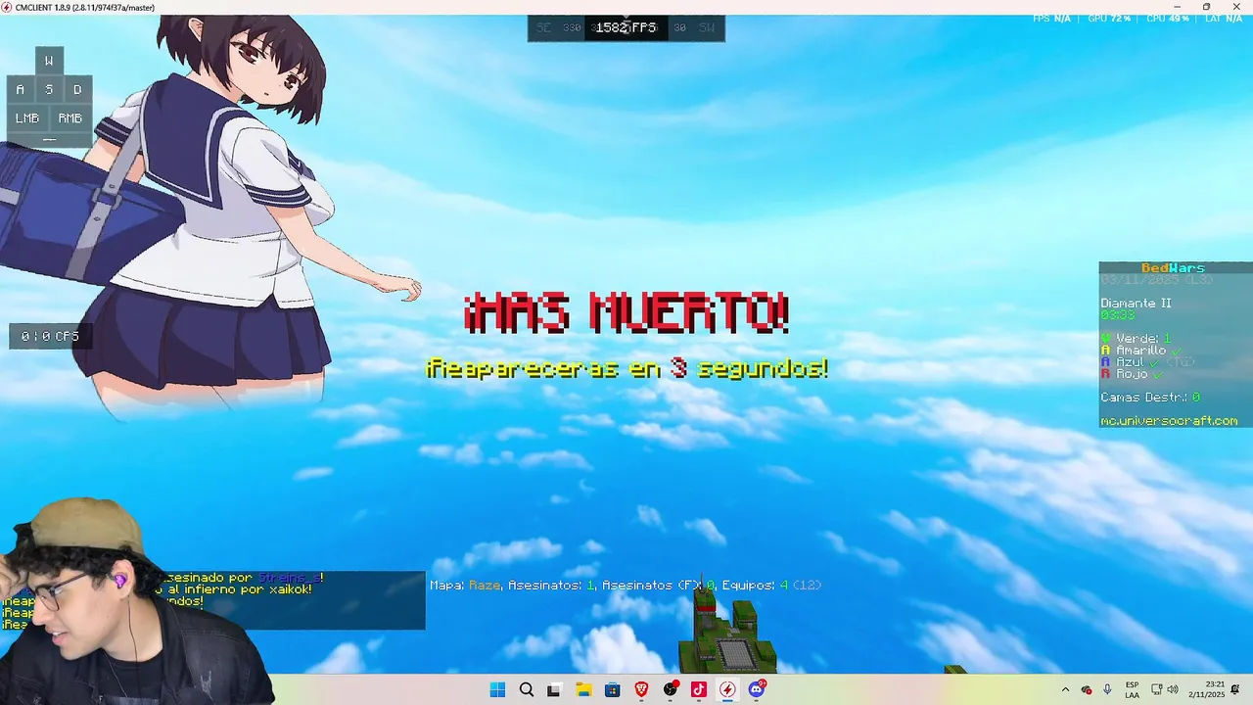The width and height of the screenshot is (1253, 705).
Task: Click the Amarillo team scoreboard entry
Action: pos(1140,350)
